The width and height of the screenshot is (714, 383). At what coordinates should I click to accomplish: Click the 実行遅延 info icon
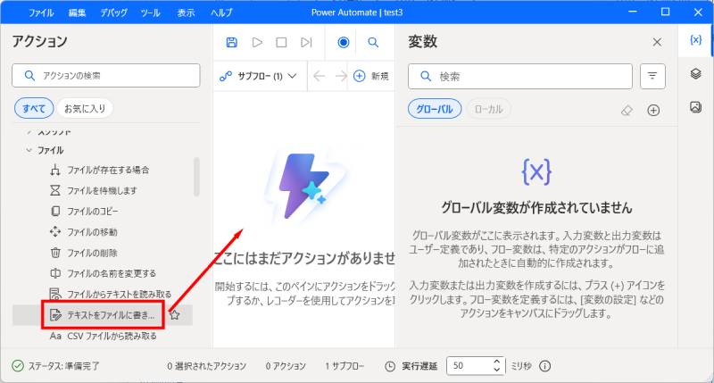coord(545,366)
